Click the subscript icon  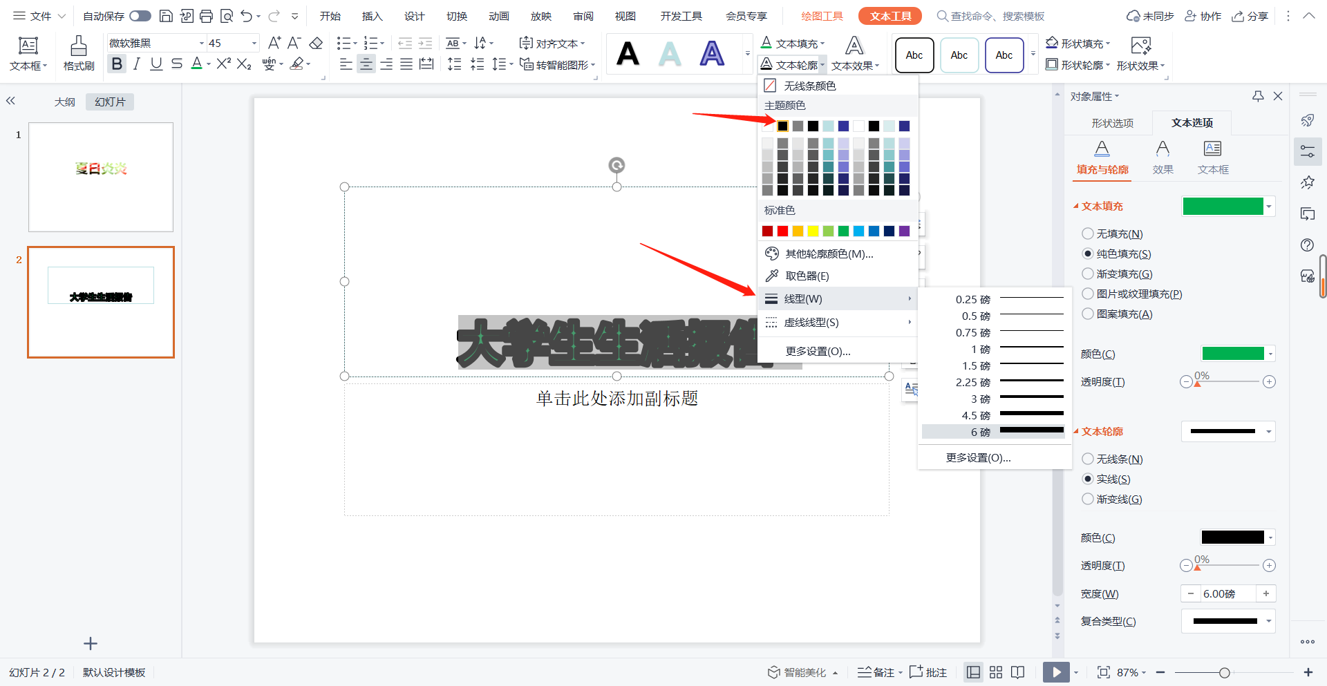(243, 64)
